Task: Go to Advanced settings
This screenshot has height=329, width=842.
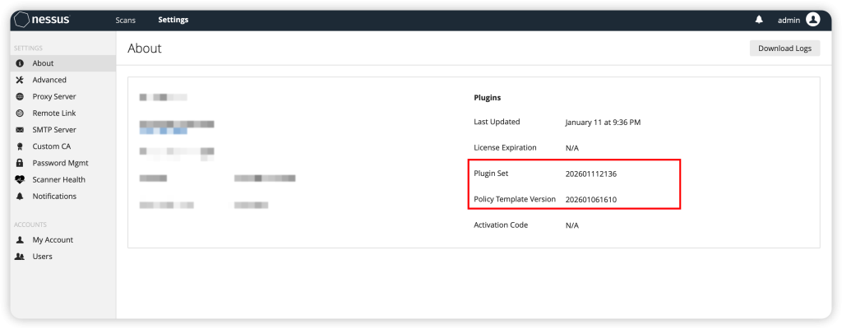Action: 62,80
